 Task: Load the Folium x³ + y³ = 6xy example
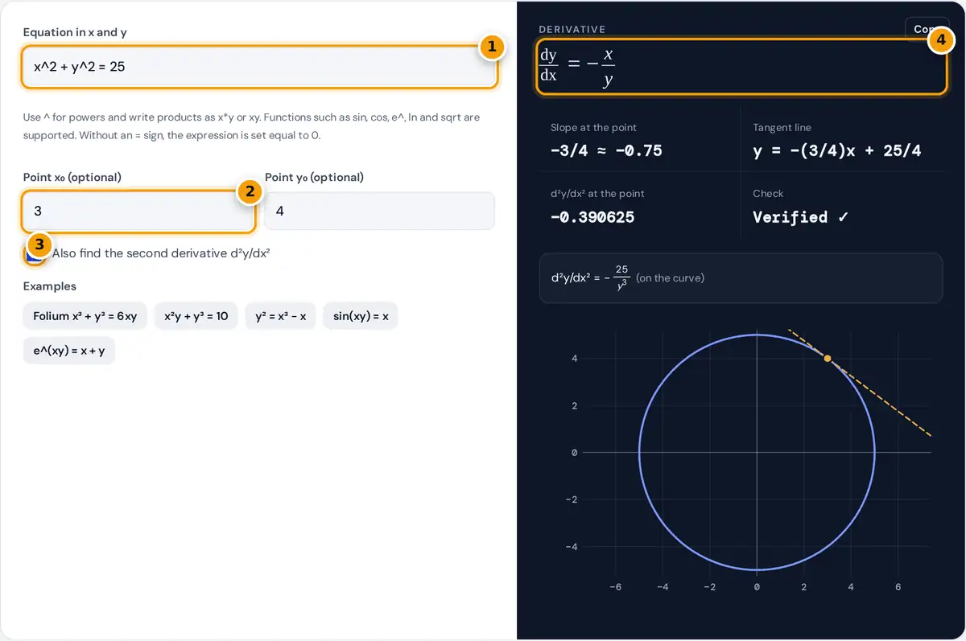point(85,316)
